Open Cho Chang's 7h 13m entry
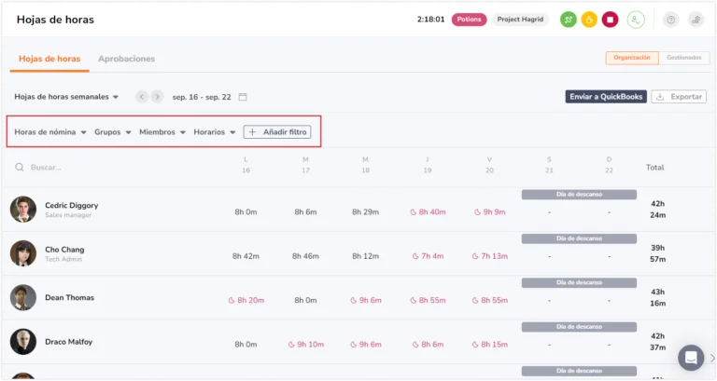Viewport: 717px width, 381px height. [x=490, y=256]
